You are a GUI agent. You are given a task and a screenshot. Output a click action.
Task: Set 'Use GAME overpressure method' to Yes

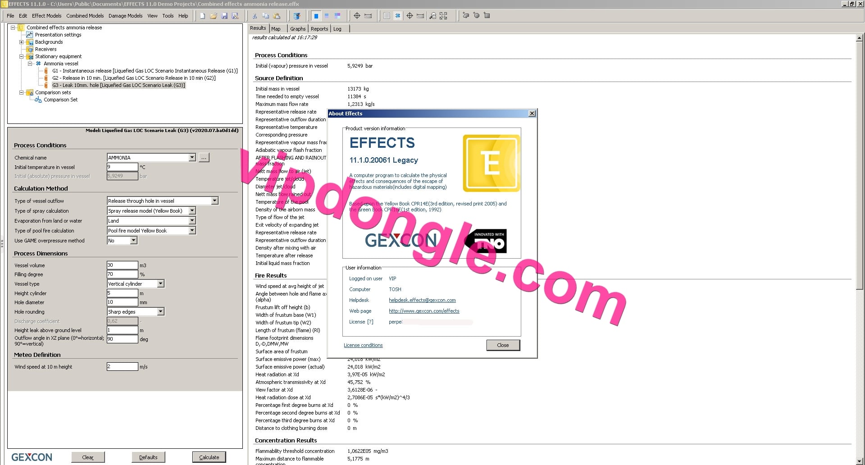click(134, 240)
